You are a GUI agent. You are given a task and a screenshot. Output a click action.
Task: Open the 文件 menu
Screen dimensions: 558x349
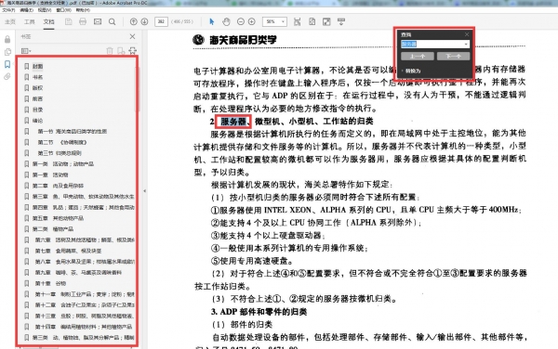pos(8,10)
